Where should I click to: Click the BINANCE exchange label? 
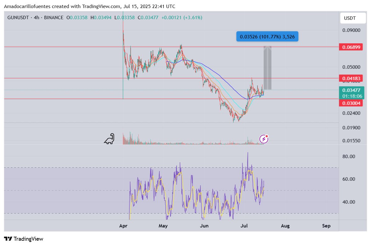tap(54, 17)
